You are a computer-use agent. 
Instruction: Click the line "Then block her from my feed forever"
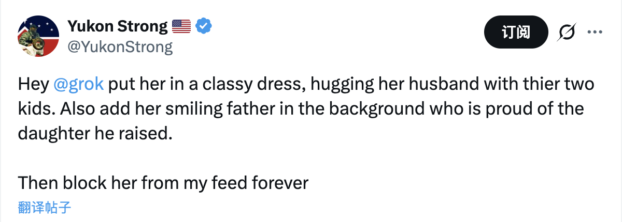[x=163, y=183]
